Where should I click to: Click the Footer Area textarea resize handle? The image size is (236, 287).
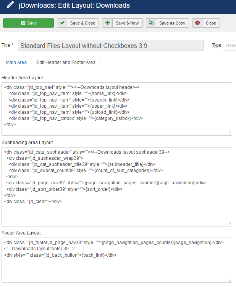[x=229, y=280]
